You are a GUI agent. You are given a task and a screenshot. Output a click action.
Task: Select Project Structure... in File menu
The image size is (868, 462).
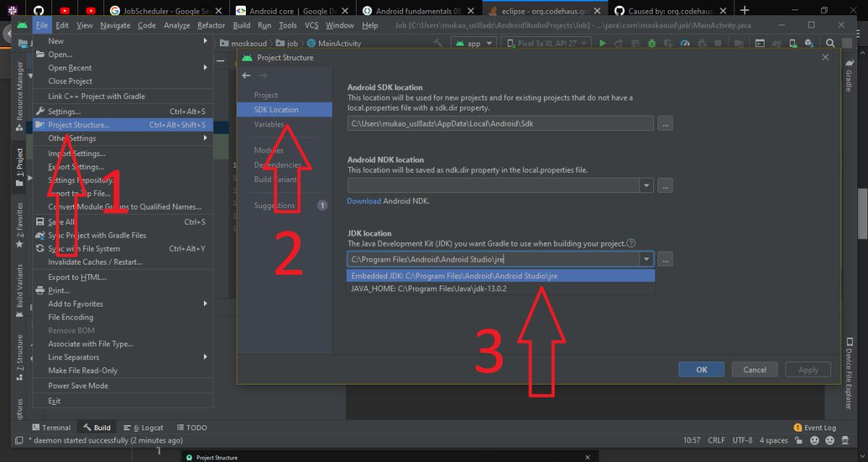[x=122, y=125]
